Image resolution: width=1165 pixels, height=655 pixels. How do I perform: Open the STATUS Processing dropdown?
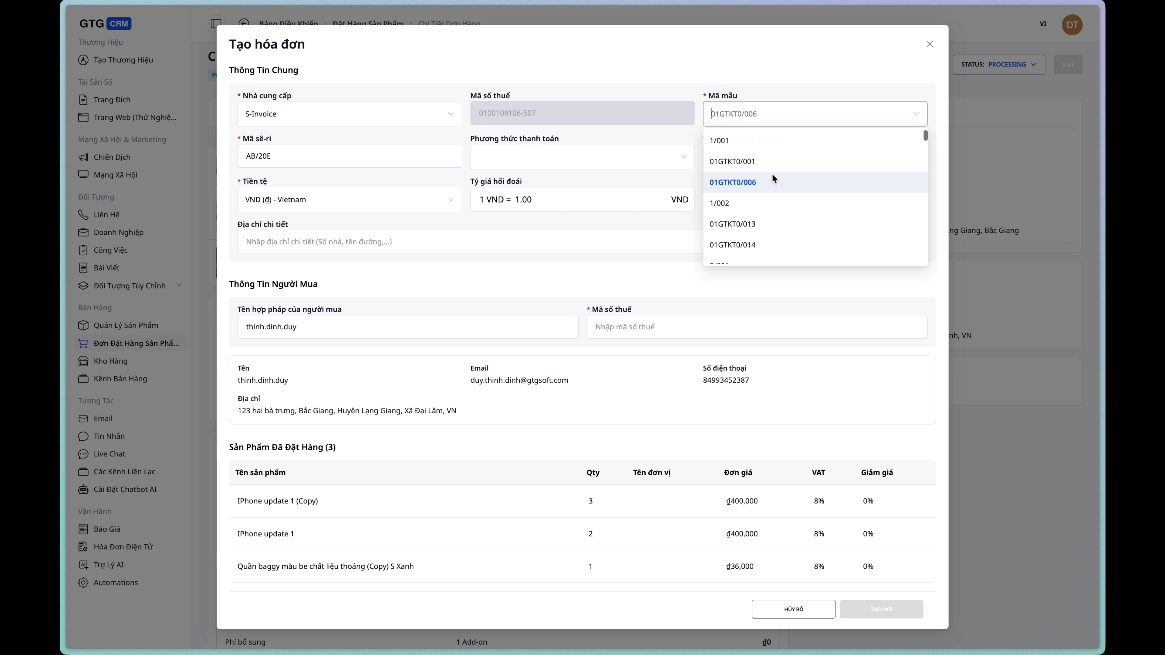coord(999,64)
